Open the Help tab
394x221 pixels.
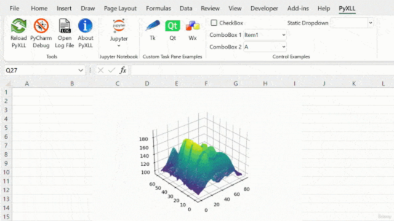coord(324,8)
